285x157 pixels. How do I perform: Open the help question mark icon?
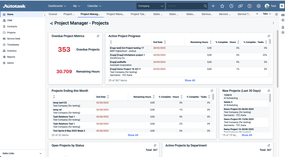pyautogui.click(x=250, y=6)
